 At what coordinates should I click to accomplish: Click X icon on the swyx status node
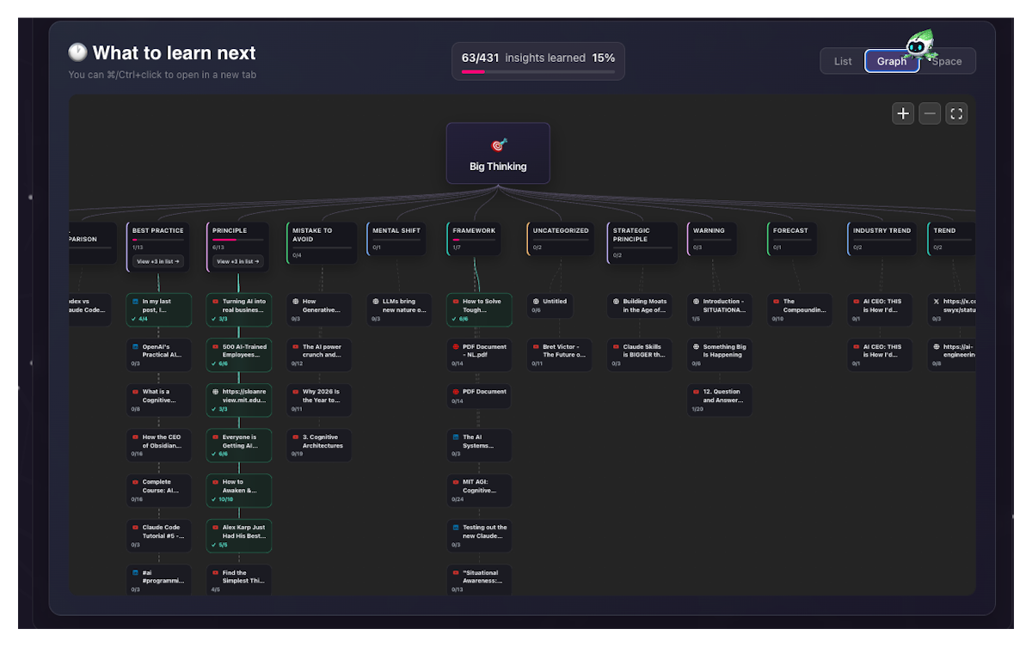[x=937, y=302]
